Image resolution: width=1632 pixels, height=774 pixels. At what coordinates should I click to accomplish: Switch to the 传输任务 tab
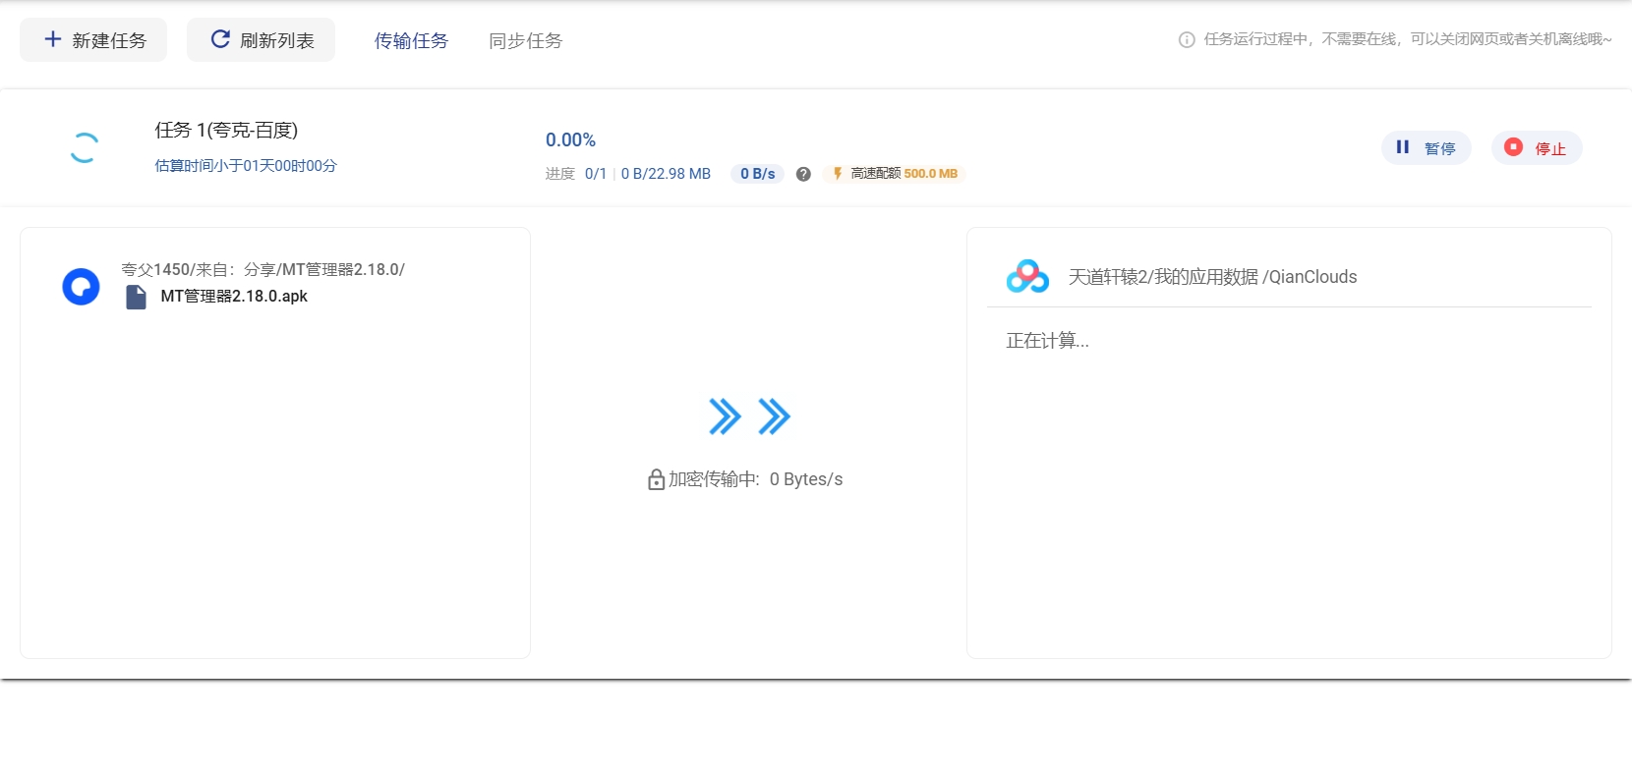point(411,40)
